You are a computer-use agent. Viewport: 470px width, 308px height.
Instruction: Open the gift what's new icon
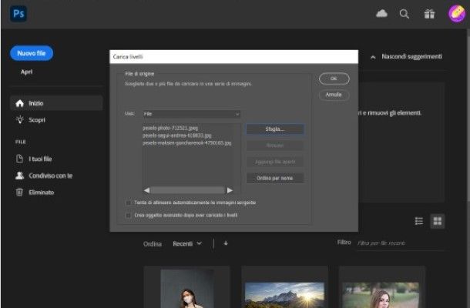point(429,14)
